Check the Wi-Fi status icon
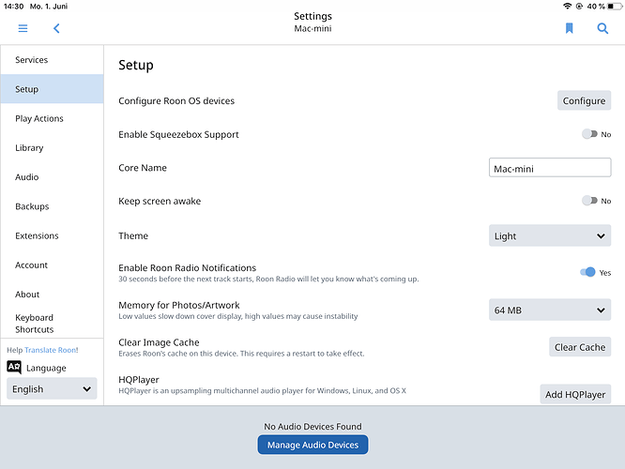 point(567,6)
